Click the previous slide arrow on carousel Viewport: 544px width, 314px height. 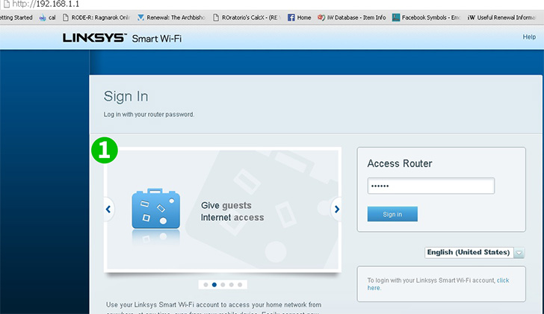coord(108,209)
